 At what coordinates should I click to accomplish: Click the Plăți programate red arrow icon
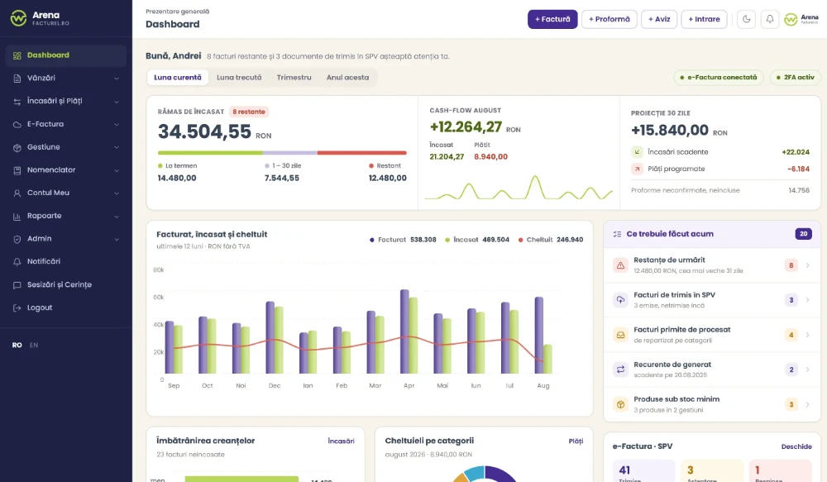pyautogui.click(x=637, y=169)
